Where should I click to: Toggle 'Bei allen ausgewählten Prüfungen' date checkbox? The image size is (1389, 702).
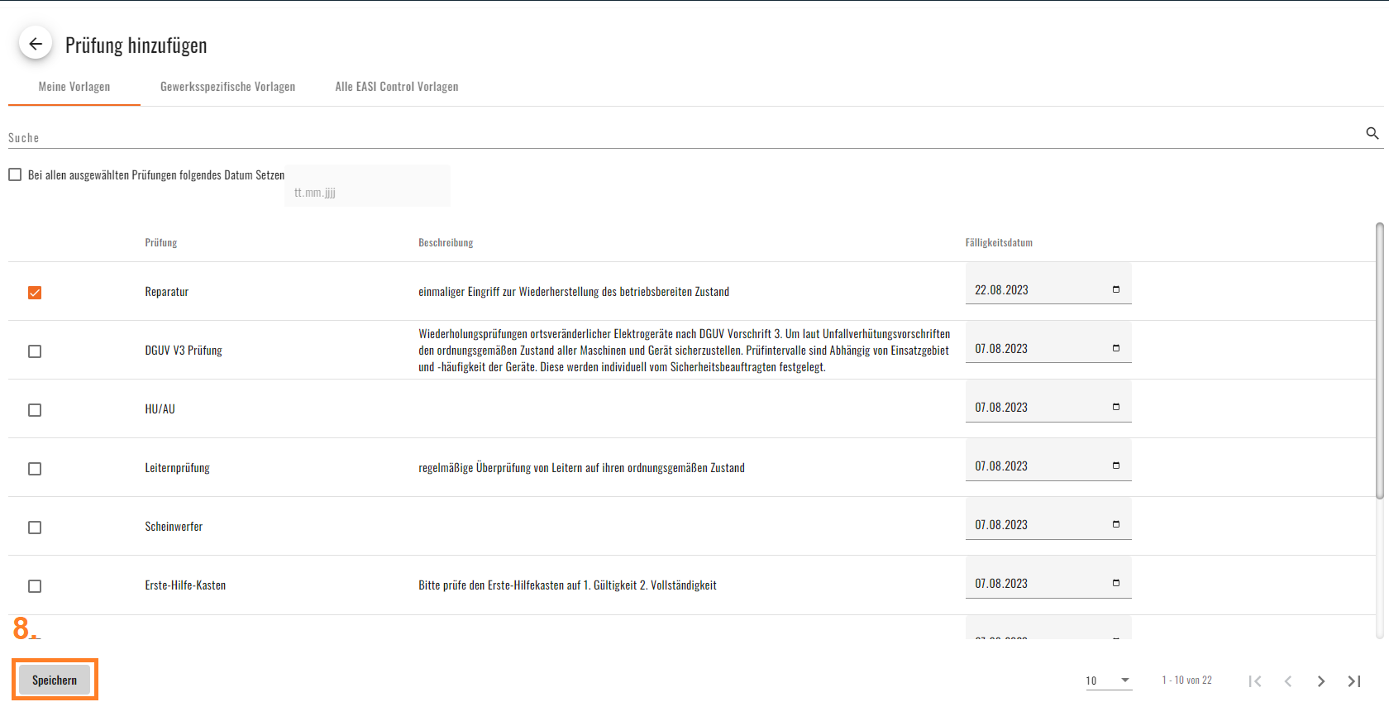15,174
